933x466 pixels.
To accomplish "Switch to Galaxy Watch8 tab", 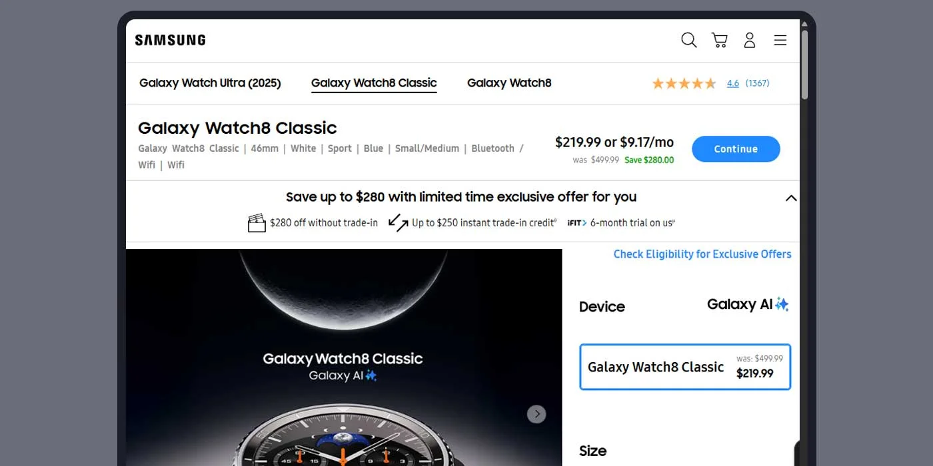I will tap(509, 83).
